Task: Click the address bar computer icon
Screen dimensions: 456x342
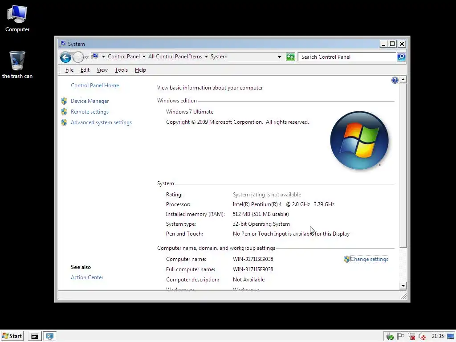Action: point(95,57)
